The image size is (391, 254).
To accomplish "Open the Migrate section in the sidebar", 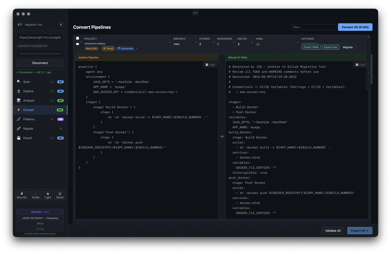I will [x=40, y=128].
